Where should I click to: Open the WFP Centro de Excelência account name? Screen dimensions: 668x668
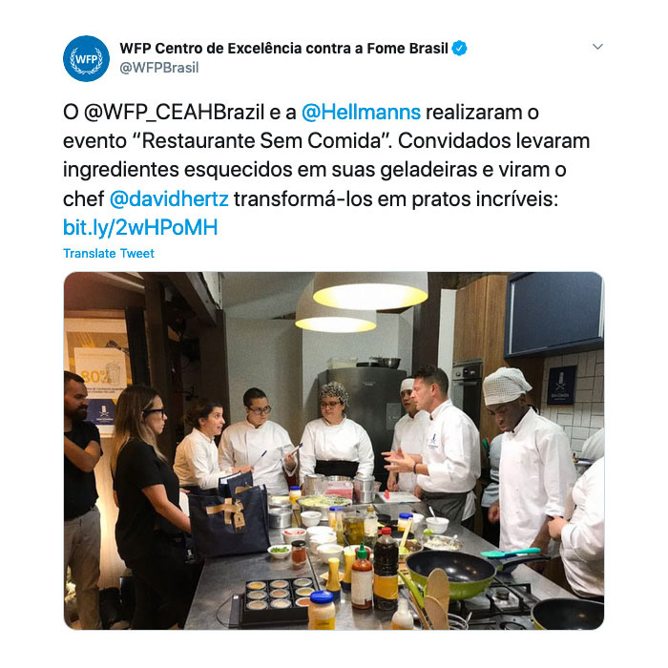point(283,48)
